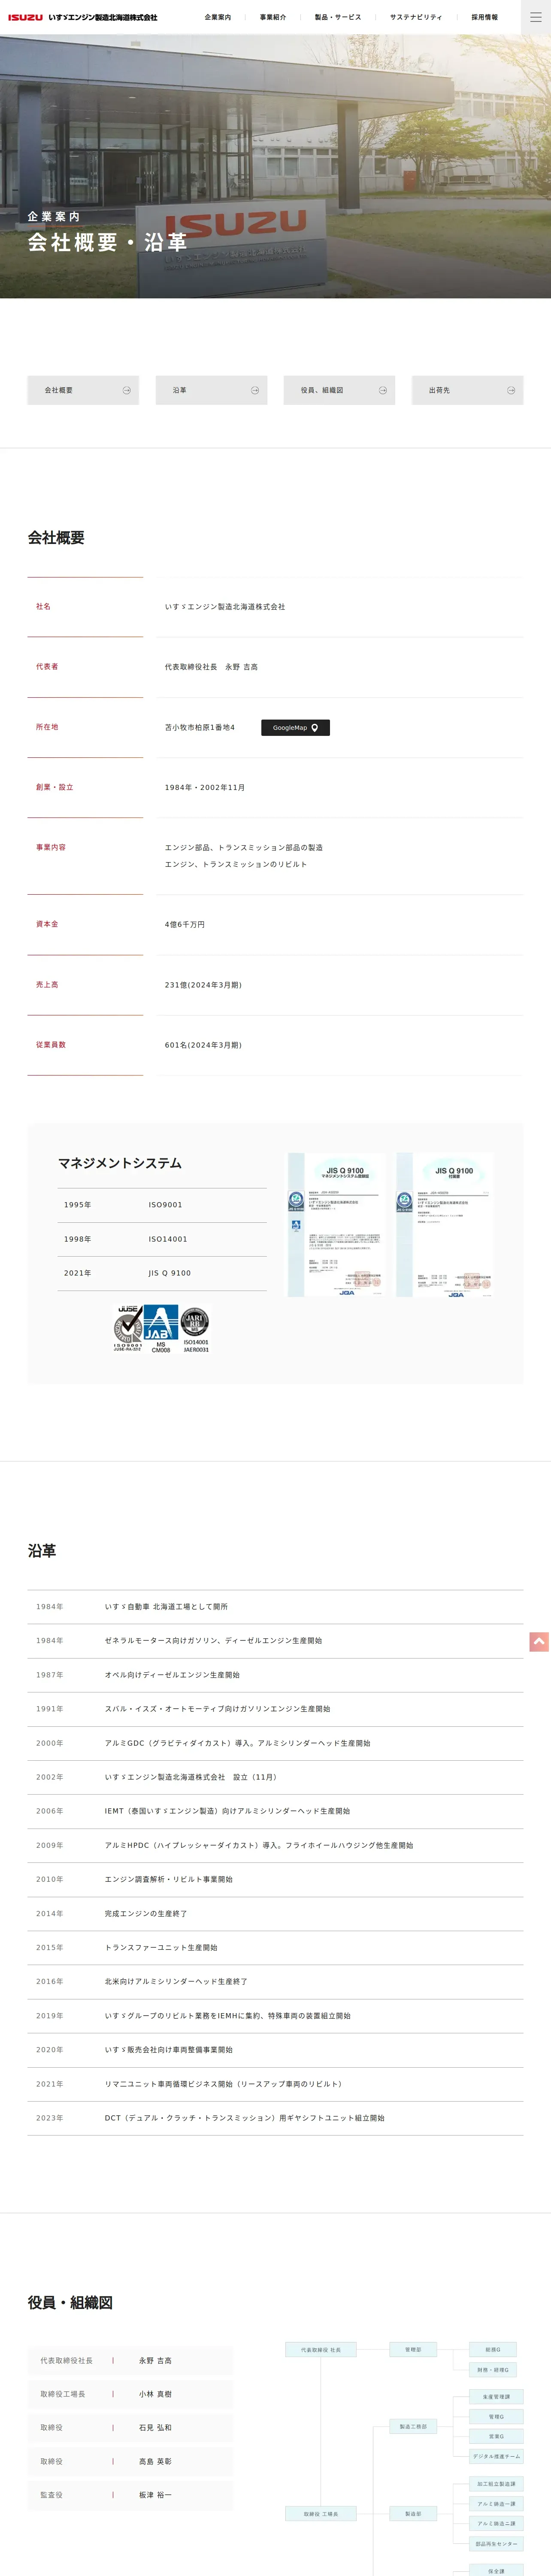This screenshot has width=551, height=2576.
Task: Open the 採用情報 navigation menu
Action: pos(485,17)
